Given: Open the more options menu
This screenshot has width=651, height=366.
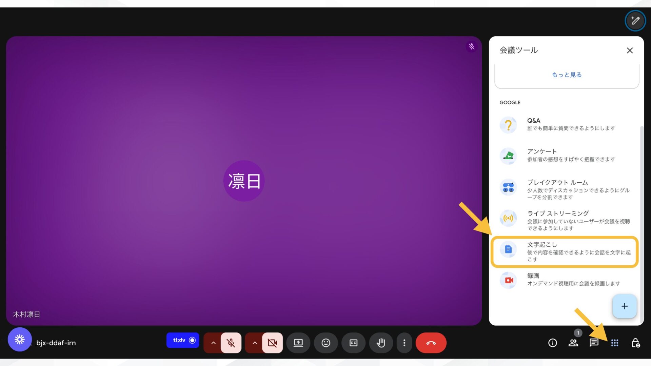Looking at the screenshot, I should 404,343.
